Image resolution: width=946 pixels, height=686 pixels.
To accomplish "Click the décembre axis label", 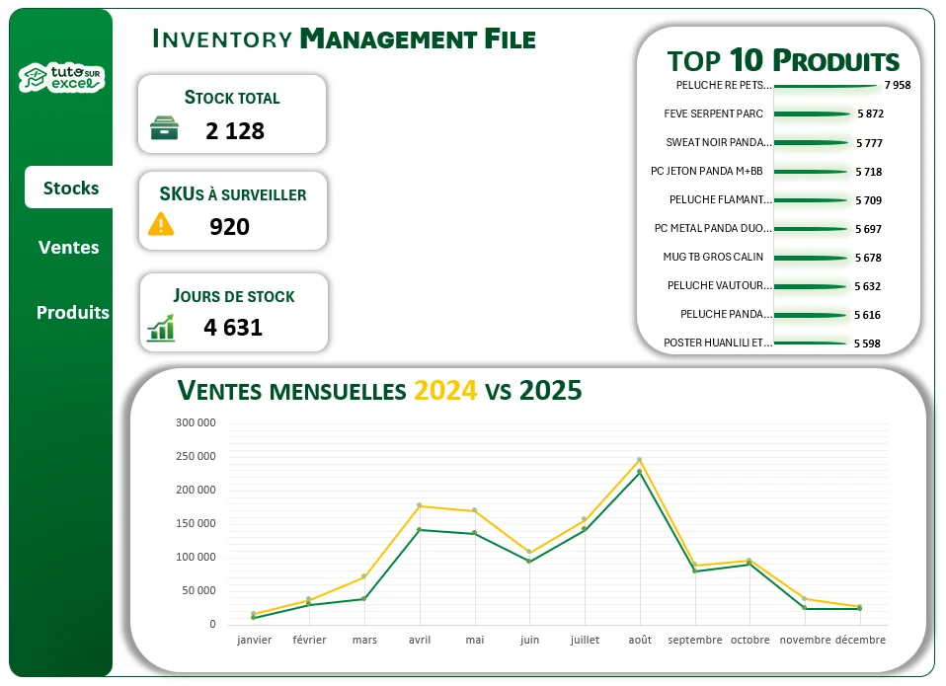I will pos(860,640).
